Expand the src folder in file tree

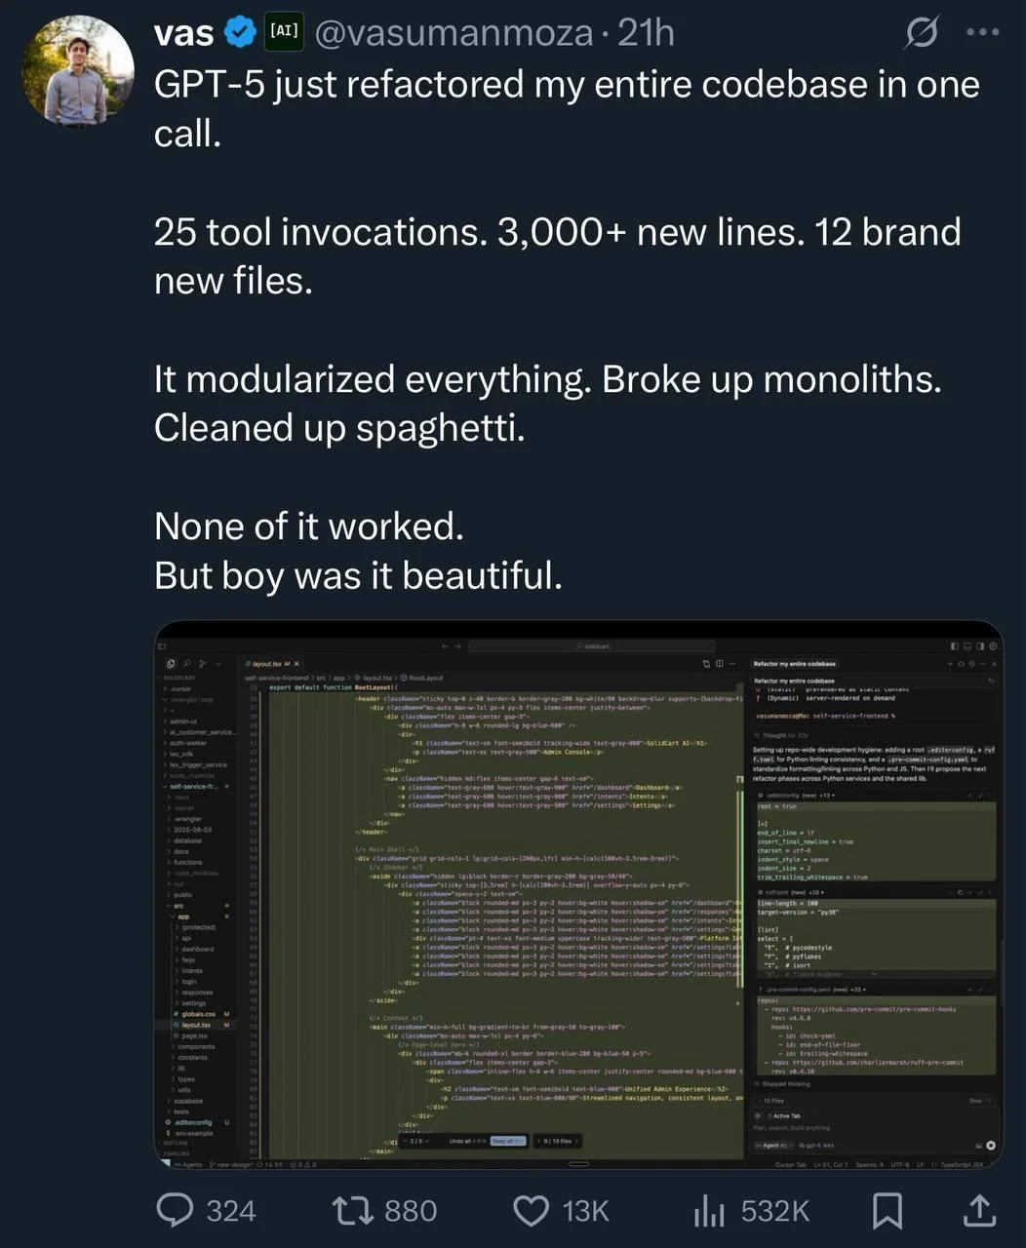click(x=179, y=906)
